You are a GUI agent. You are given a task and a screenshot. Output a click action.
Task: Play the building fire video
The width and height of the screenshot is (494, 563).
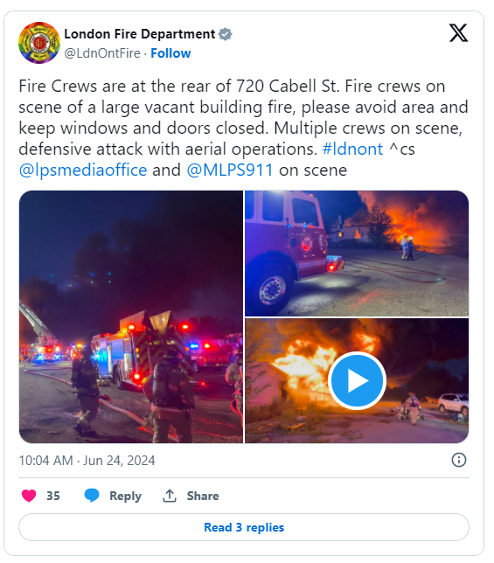[357, 380]
